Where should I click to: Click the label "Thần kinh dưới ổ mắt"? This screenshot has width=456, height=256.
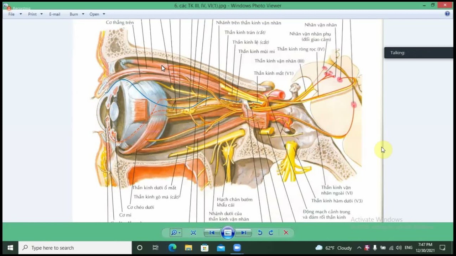tap(154, 188)
